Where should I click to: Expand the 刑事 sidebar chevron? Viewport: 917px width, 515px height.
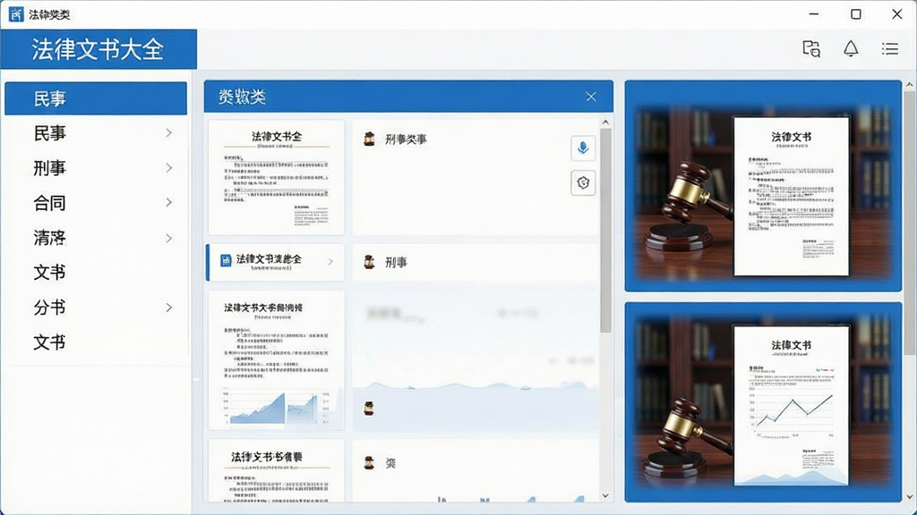coord(169,168)
